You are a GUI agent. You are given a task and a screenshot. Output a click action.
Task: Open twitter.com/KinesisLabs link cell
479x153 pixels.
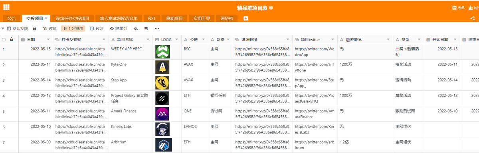315,129
